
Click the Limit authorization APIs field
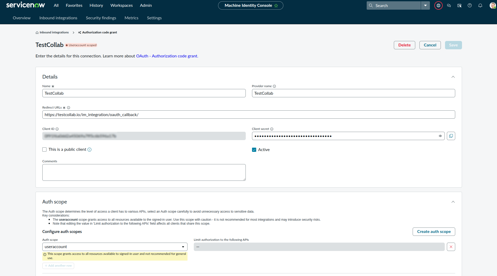pos(319,247)
